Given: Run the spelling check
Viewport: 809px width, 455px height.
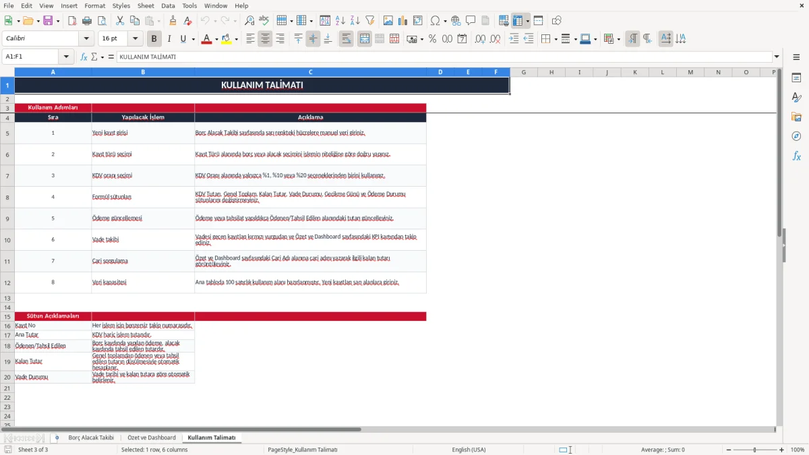Looking at the screenshot, I should [264, 21].
